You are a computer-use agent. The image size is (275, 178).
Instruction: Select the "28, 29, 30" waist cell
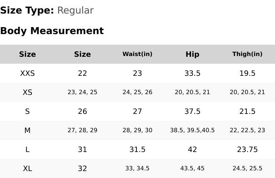(137, 130)
